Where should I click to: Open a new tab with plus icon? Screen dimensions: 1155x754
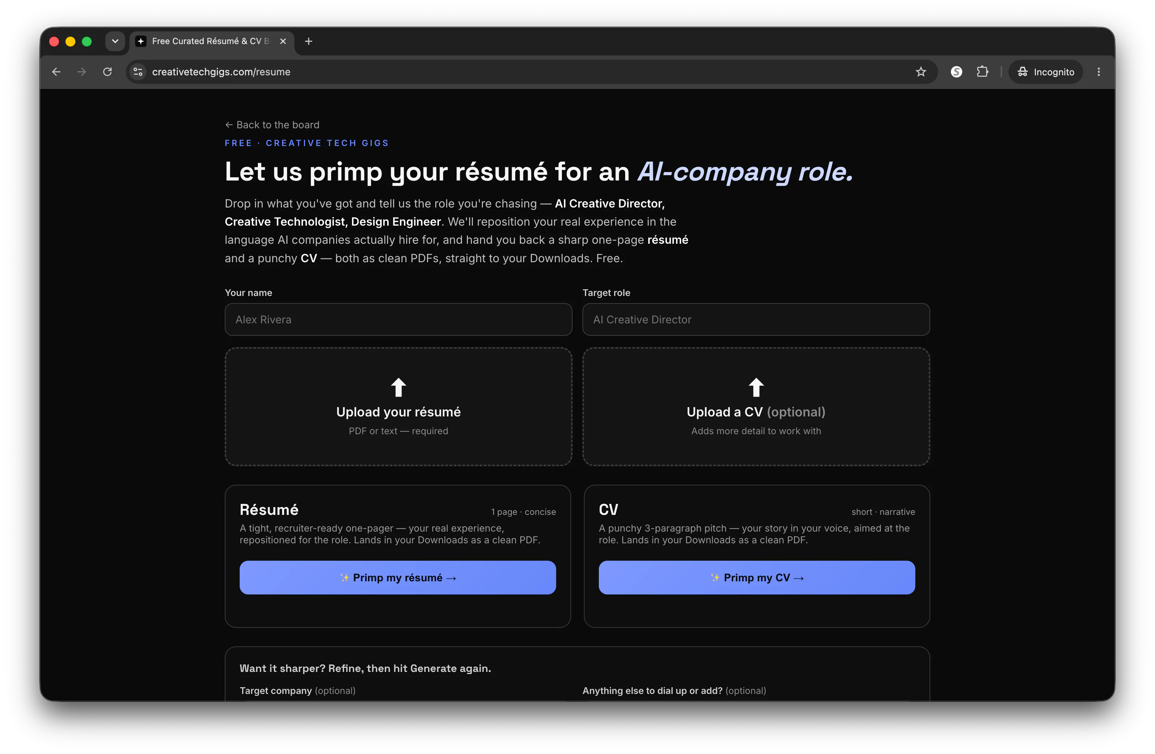pos(308,41)
